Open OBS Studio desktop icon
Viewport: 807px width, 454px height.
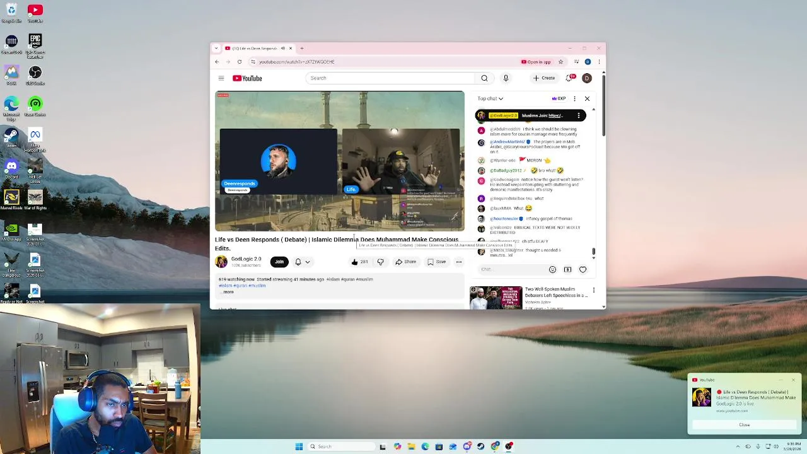point(35,75)
